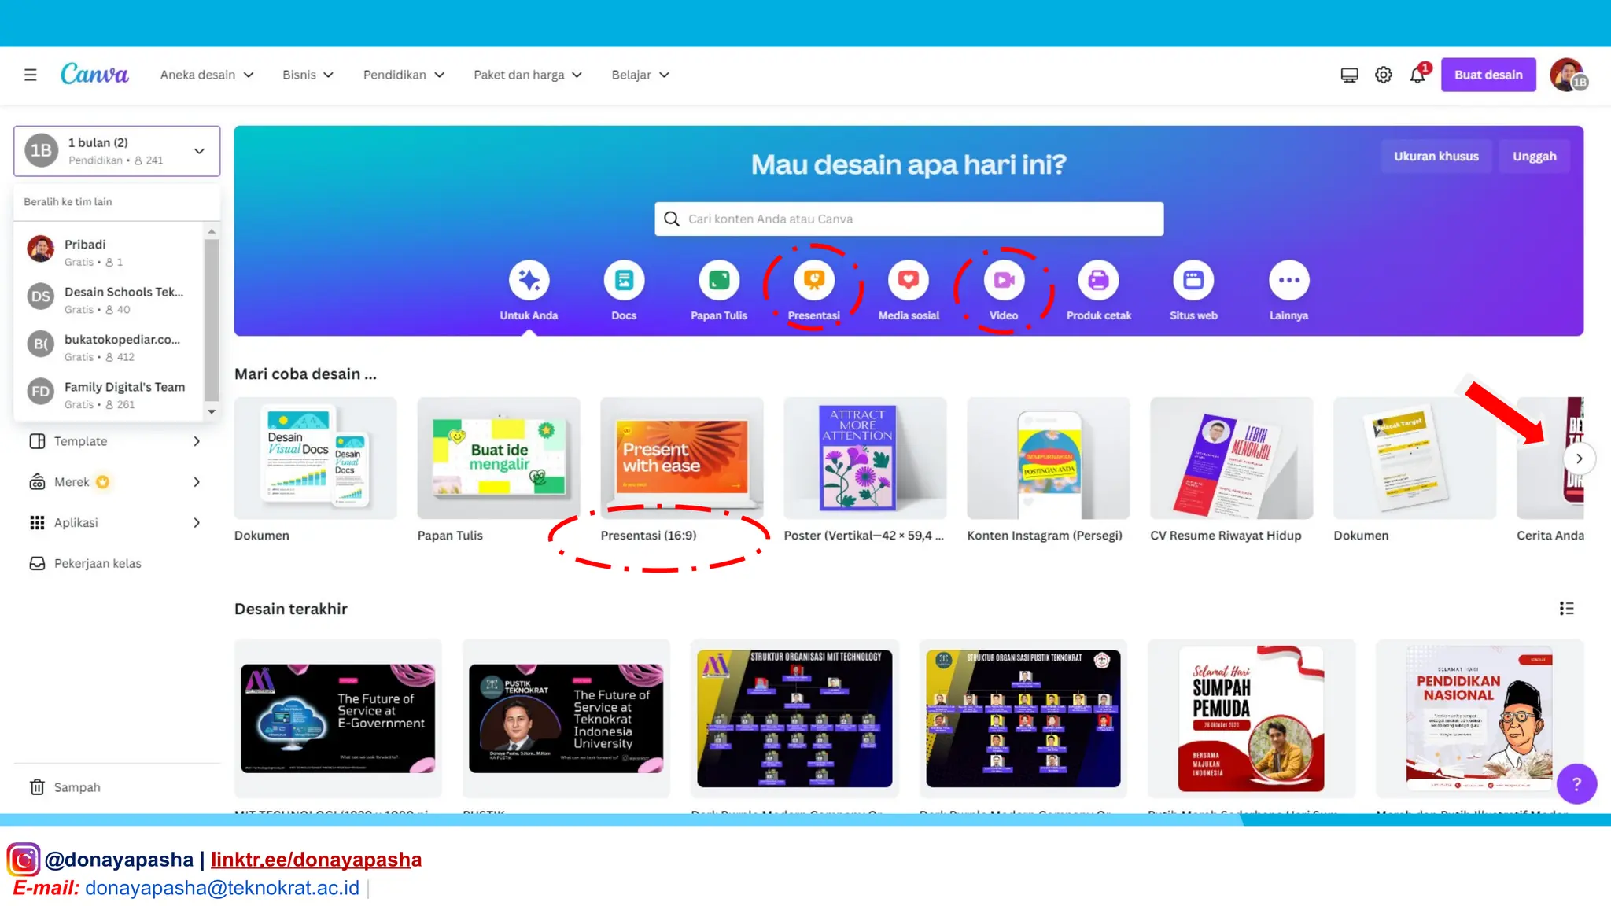
Task: Switch recent designs to list view
Action: [x=1566, y=609]
